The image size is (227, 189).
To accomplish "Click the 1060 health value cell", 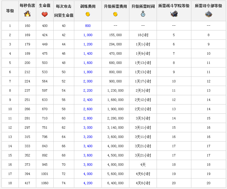I will point(45,183).
